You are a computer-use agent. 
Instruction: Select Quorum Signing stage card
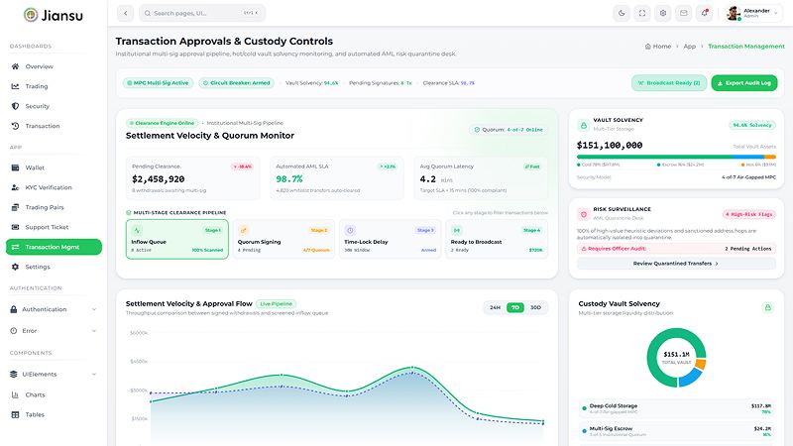pyautogui.click(x=283, y=239)
